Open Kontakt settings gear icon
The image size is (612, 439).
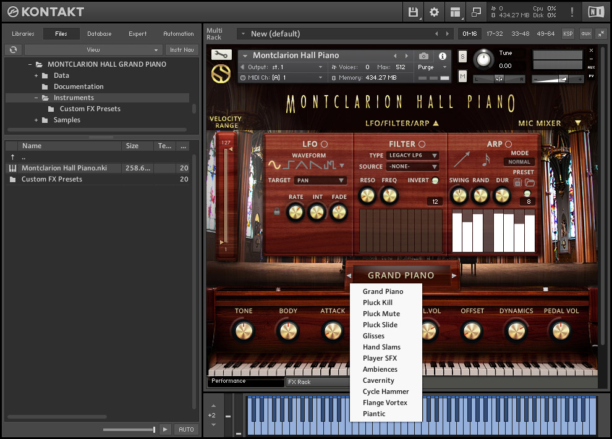434,12
